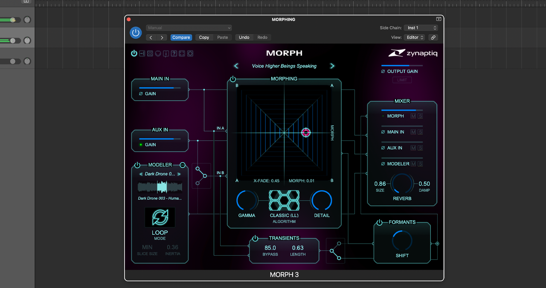Screen dimensions: 546x288
Task: Click the green AUX IN gain indicator
Action: 141,145
